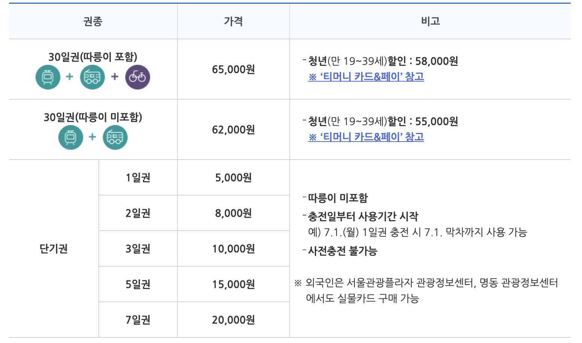Click the 65,000원 price cell

(x=233, y=69)
